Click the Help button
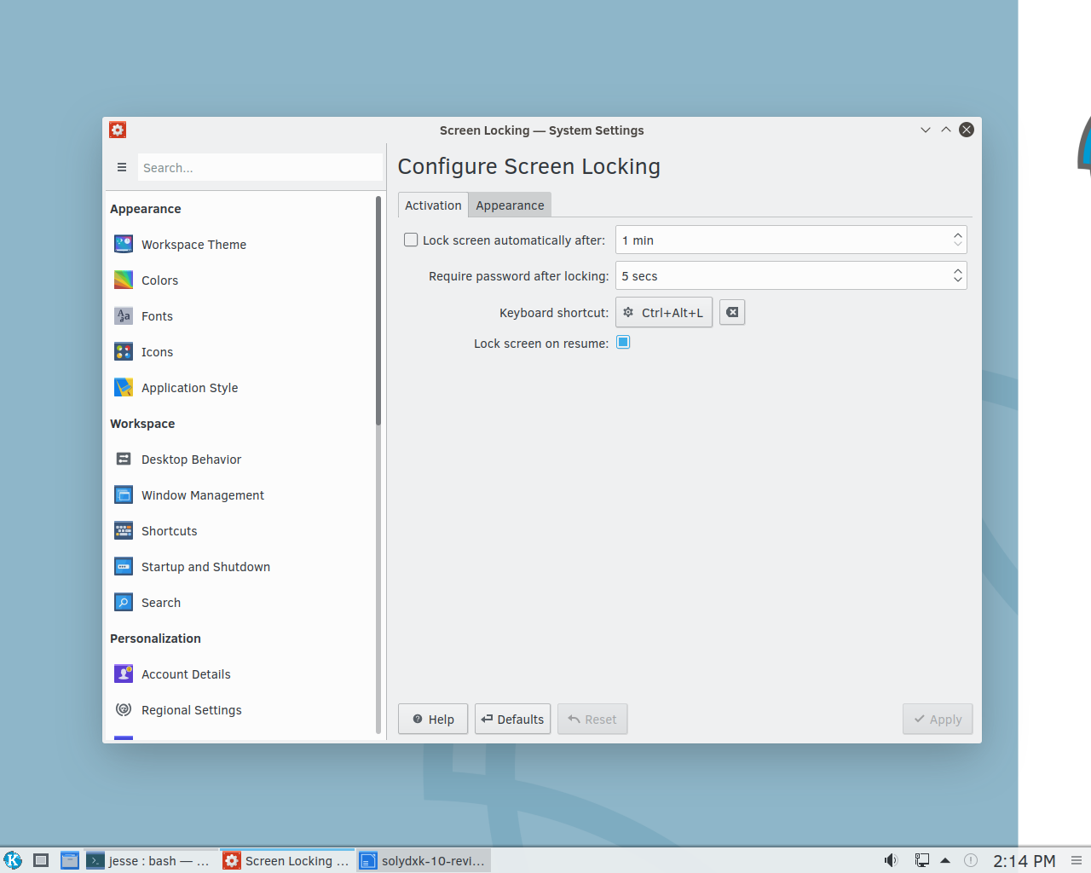Viewport: 1091px width, 873px height. 433,720
